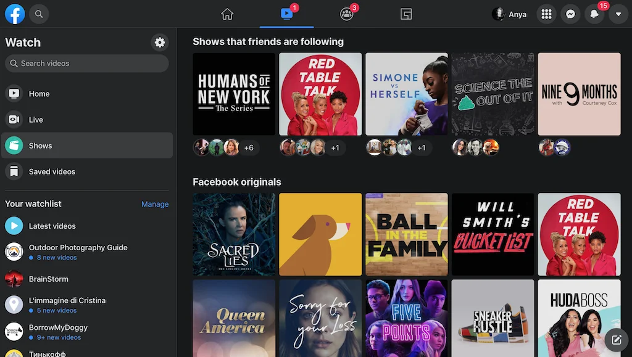Open Red Table Talk in Facebook originals

579,234
